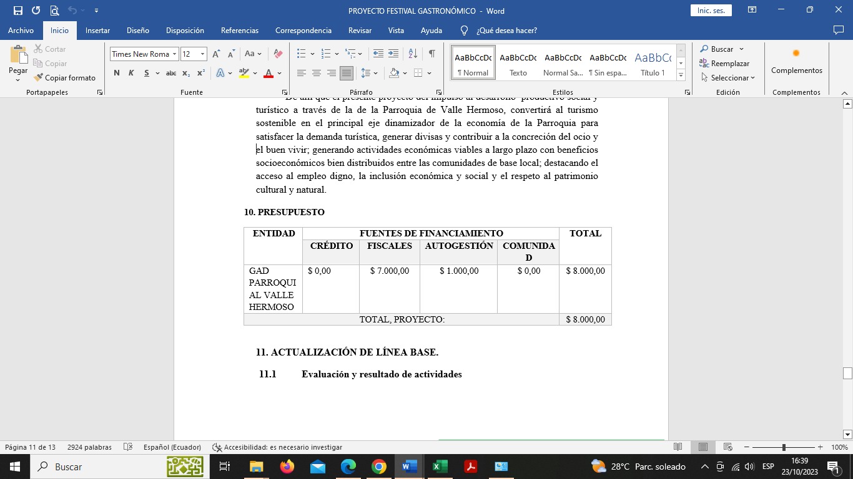This screenshot has width=853, height=479.
Task: Apply the Título 1 style from gallery
Action: tap(653, 63)
